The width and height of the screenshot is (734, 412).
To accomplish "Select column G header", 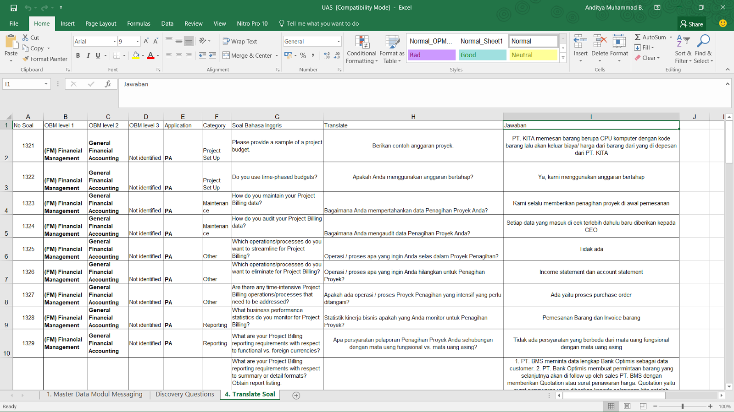I will pyautogui.click(x=277, y=117).
